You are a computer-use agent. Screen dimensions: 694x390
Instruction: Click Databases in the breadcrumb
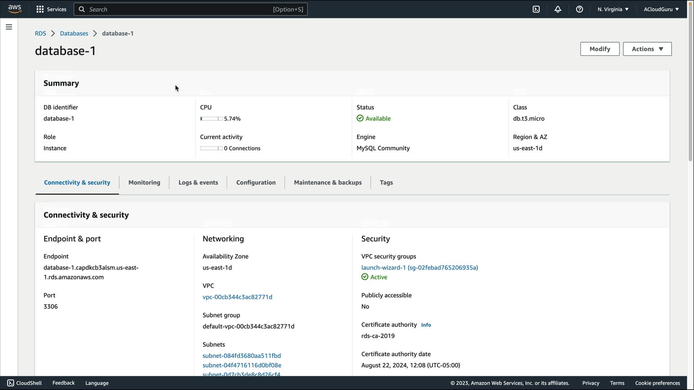click(74, 33)
